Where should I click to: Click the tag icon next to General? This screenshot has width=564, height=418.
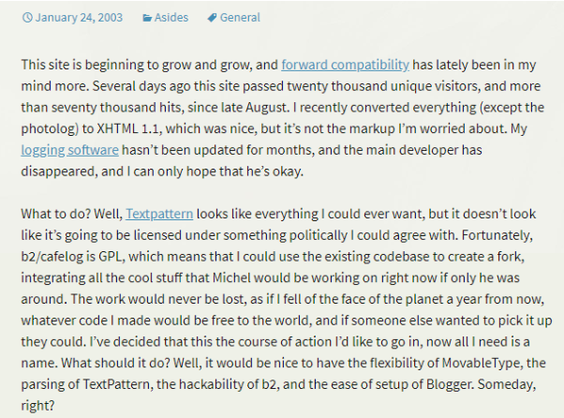(x=212, y=18)
